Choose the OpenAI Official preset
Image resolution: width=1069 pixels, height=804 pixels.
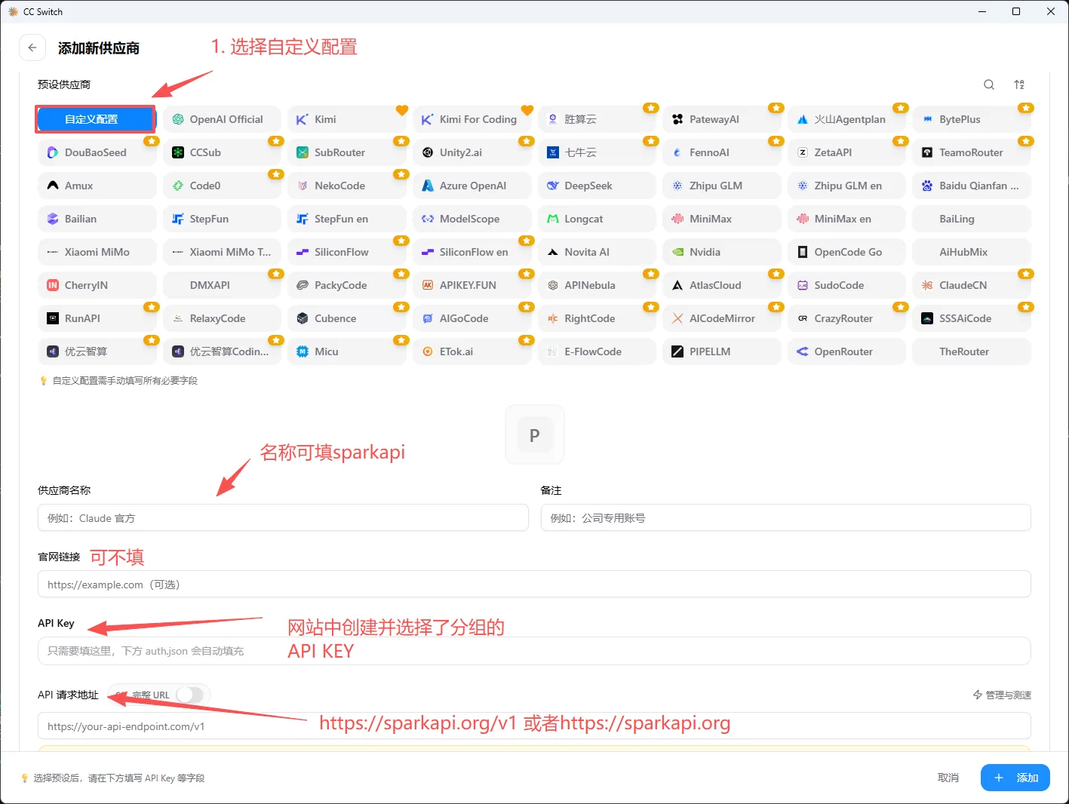click(222, 119)
